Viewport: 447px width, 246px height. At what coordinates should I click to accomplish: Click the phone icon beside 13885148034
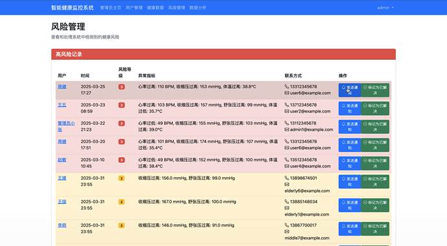pyautogui.click(x=287, y=202)
